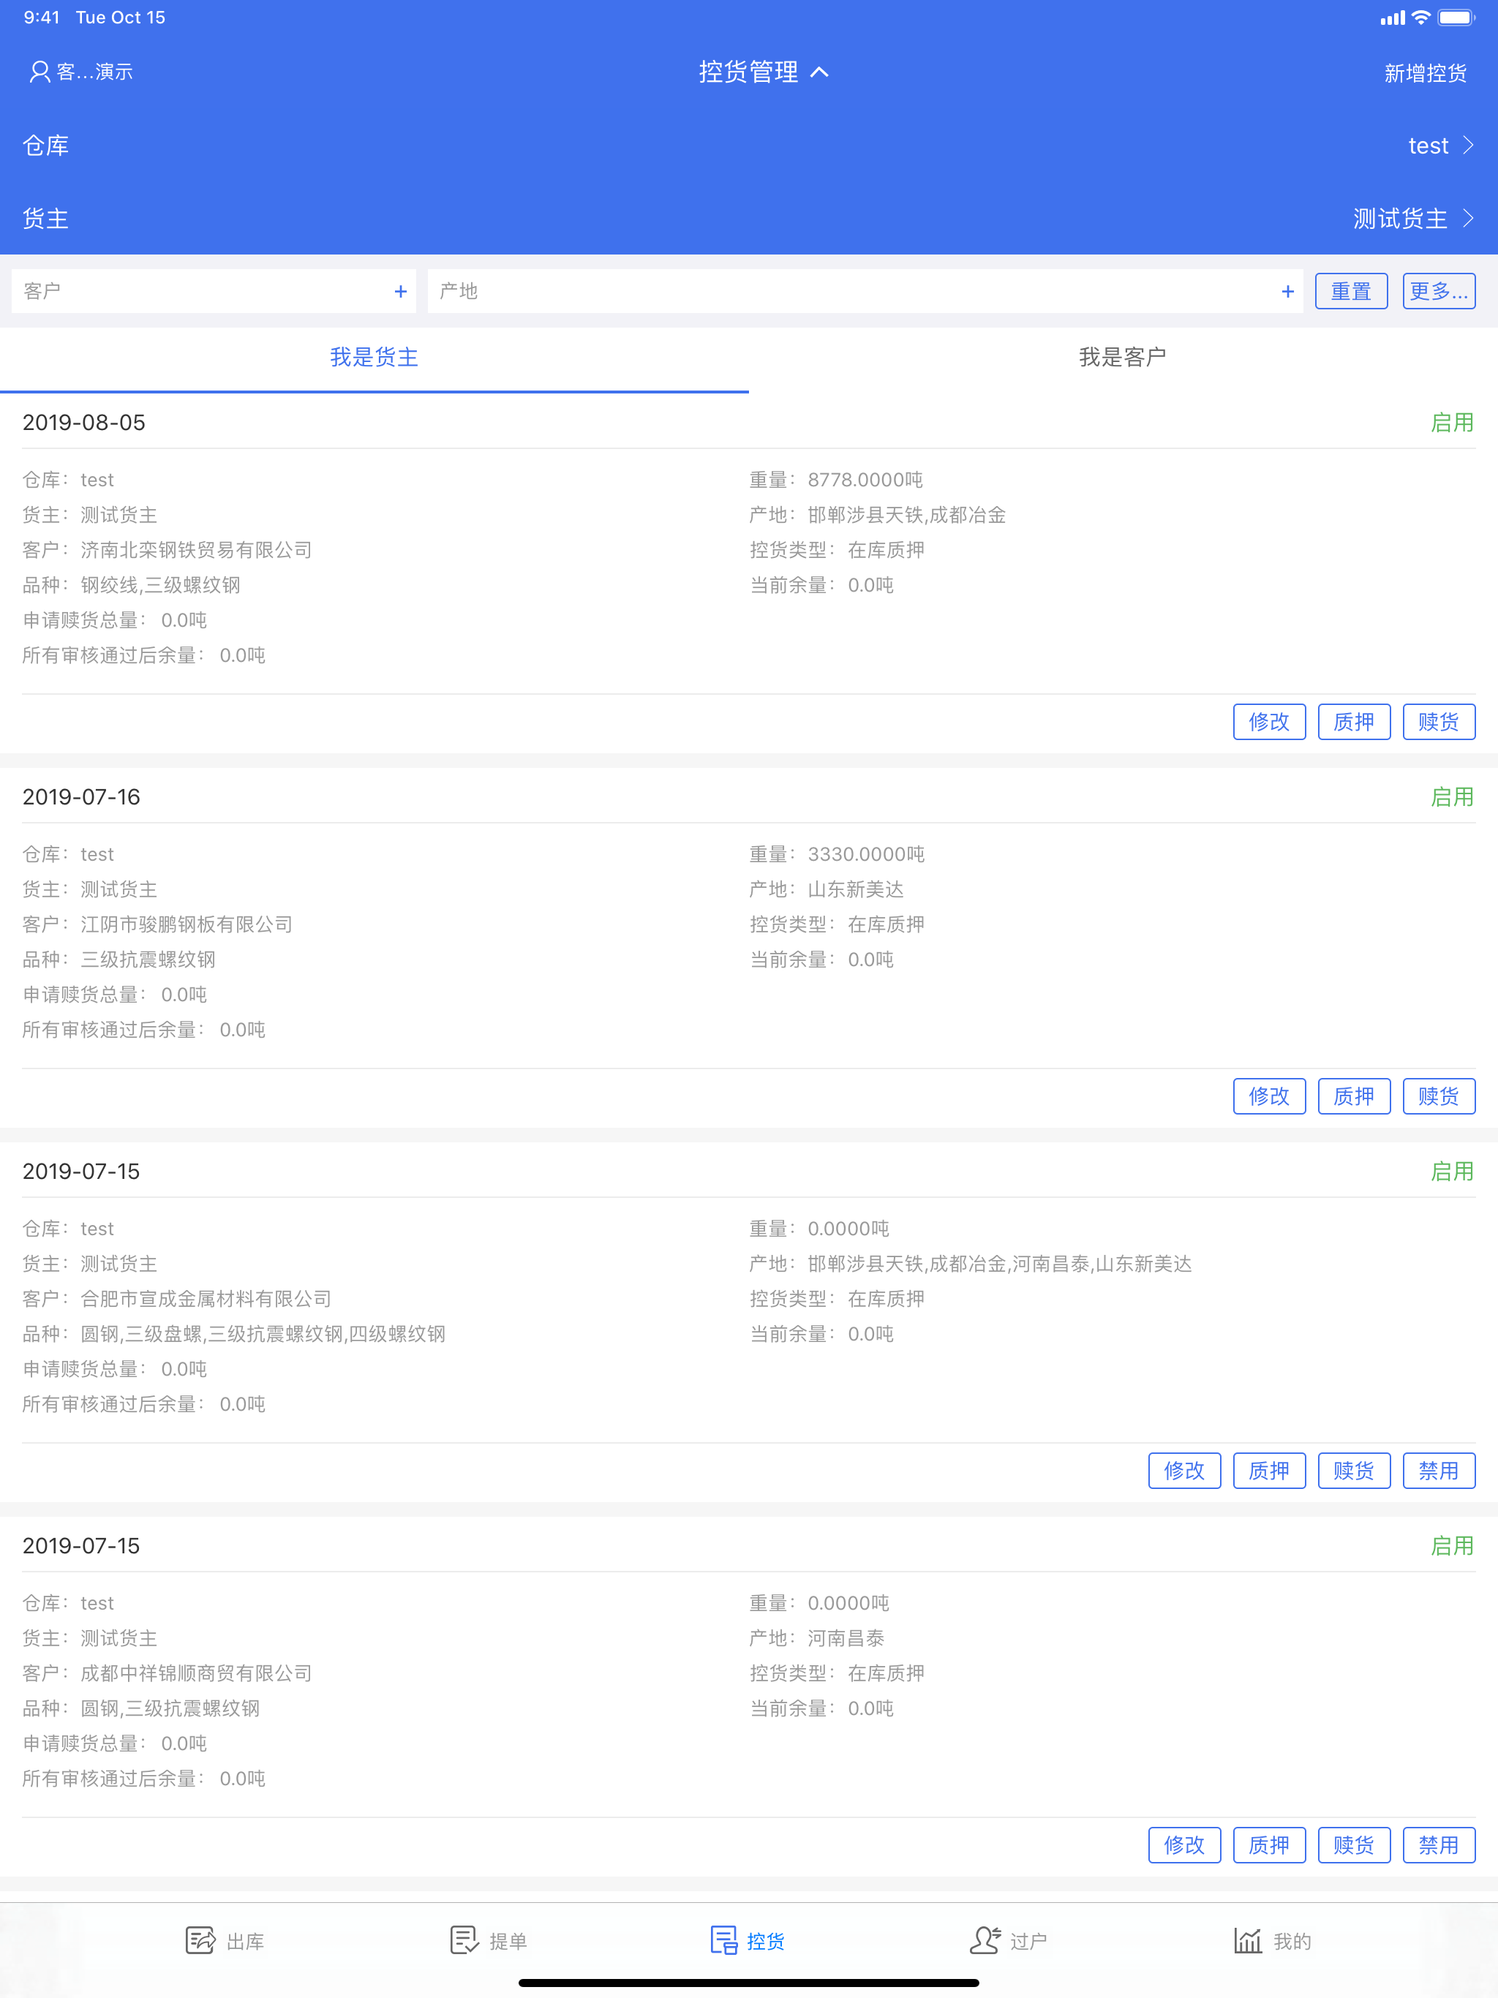1498x1998 pixels.
Task: Expand the 货主 测试货主 selector chevron
Action: point(1468,219)
